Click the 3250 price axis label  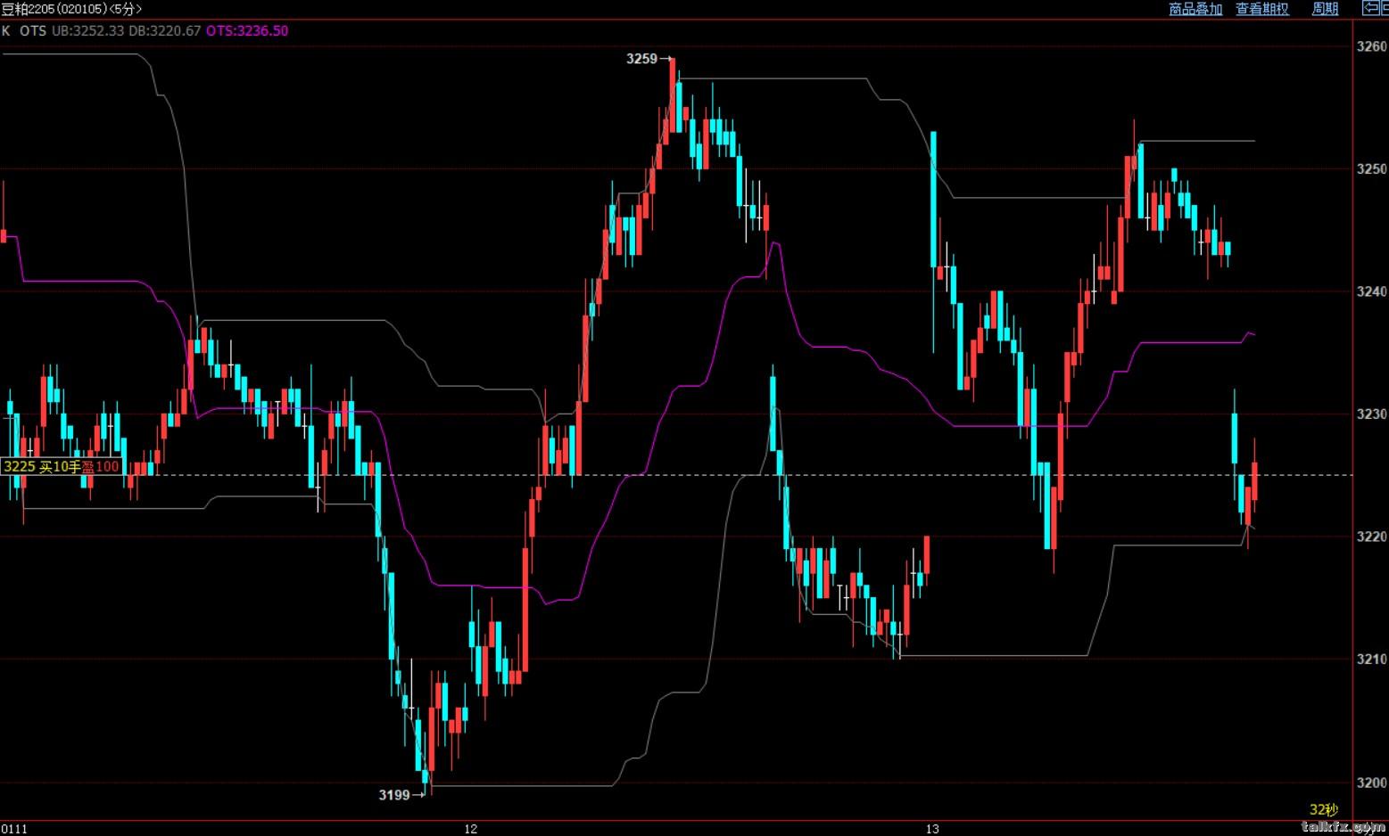[x=1371, y=168]
